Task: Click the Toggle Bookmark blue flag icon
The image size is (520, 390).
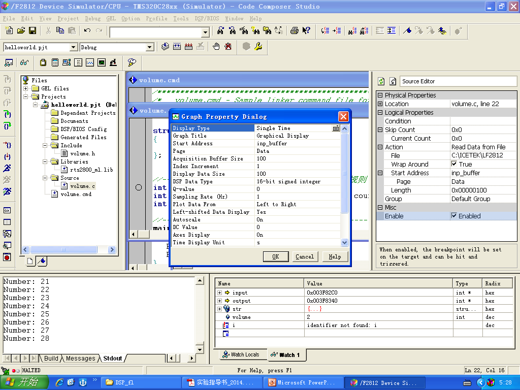Action: [x=407, y=31]
